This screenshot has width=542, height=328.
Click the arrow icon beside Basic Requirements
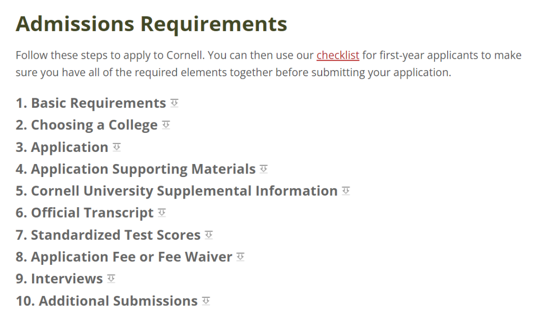click(x=174, y=103)
